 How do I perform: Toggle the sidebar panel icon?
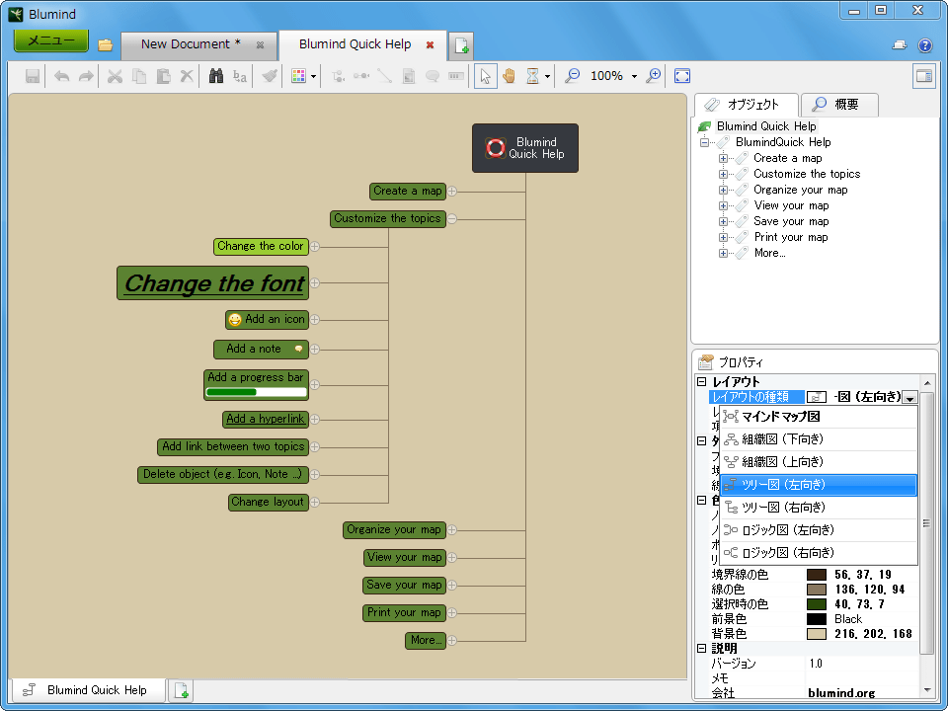click(x=924, y=76)
